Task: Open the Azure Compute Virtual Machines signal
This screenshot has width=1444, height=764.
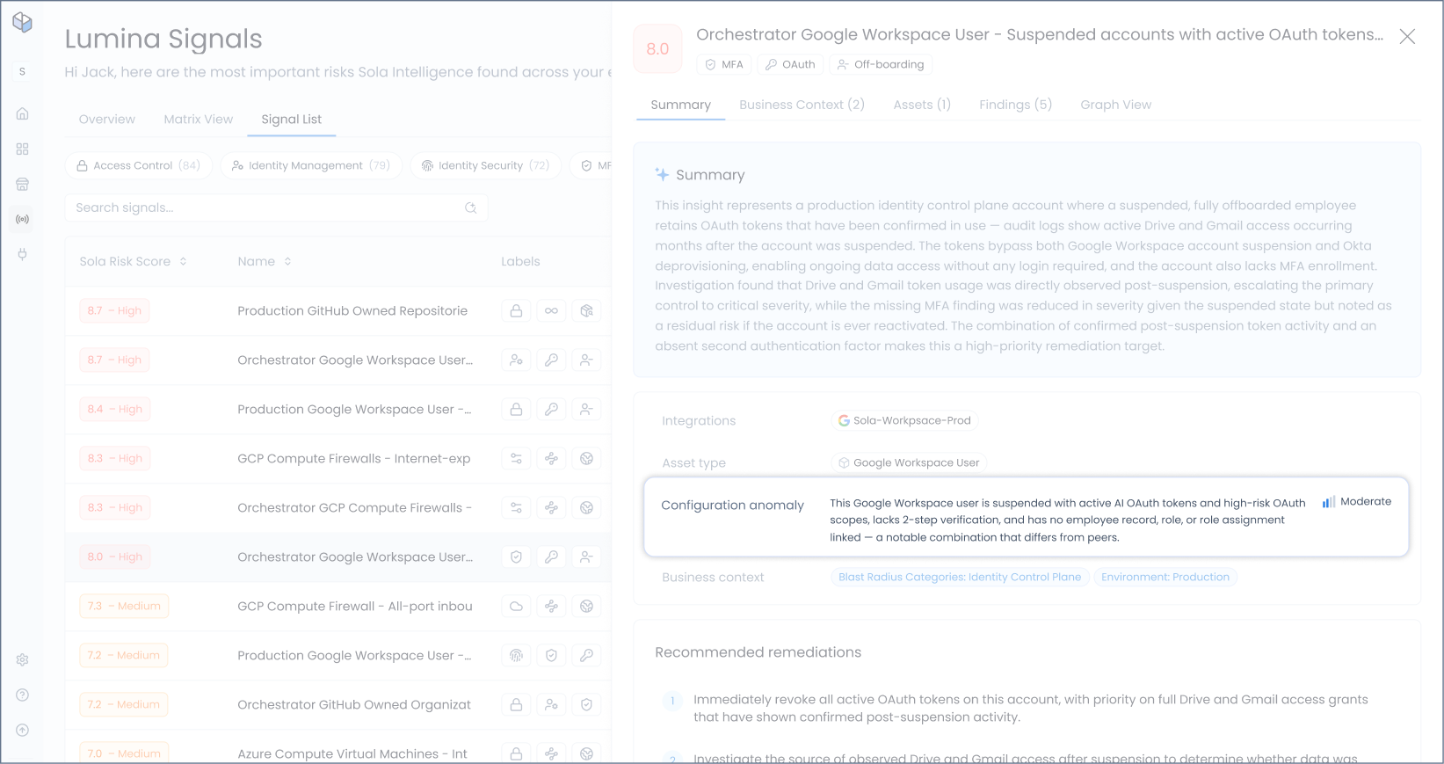Action: pos(352,753)
